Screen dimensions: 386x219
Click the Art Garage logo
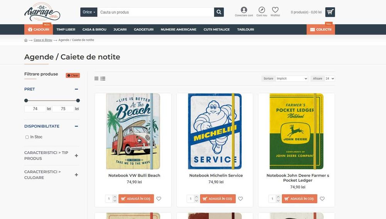[42, 12]
